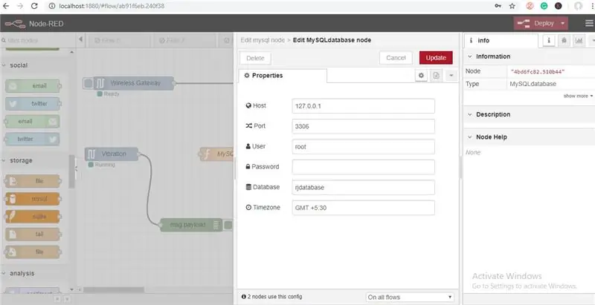Open the Node-RED hamburger main menu
Screen dimensions: 595x305
(589, 24)
